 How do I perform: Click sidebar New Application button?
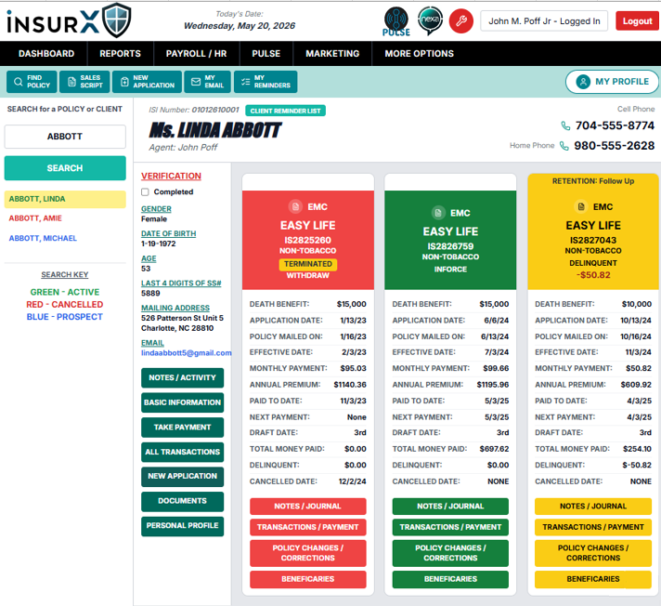(x=183, y=477)
